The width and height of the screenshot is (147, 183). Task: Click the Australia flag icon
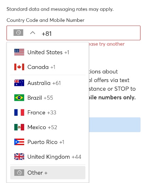[19, 83]
